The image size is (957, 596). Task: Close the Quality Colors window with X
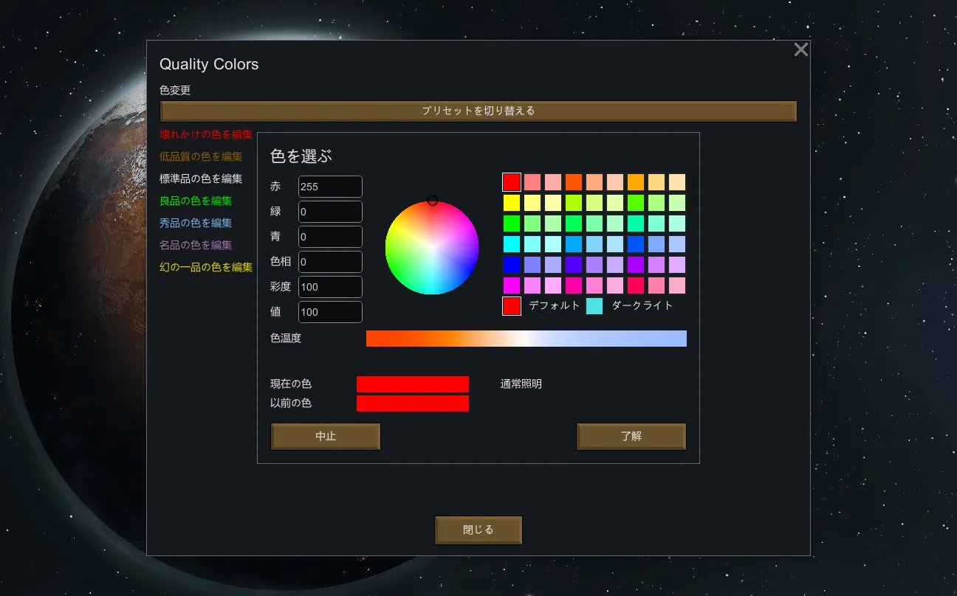pyautogui.click(x=800, y=50)
